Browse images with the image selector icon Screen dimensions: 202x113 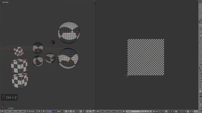coord(124,111)
